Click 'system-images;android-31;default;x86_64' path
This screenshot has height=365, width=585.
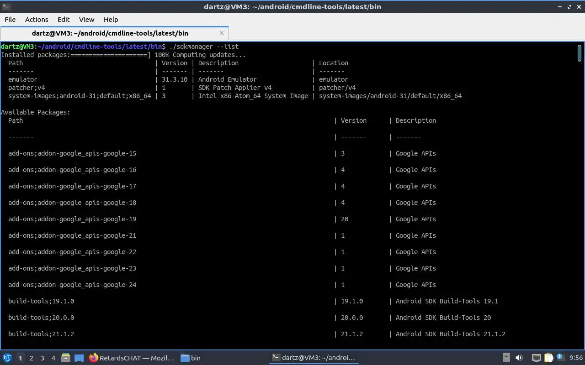(x=80, y=96)
